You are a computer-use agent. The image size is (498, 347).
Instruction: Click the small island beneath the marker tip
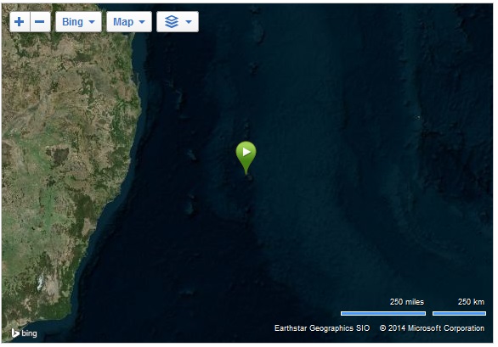tap(249, 177)
